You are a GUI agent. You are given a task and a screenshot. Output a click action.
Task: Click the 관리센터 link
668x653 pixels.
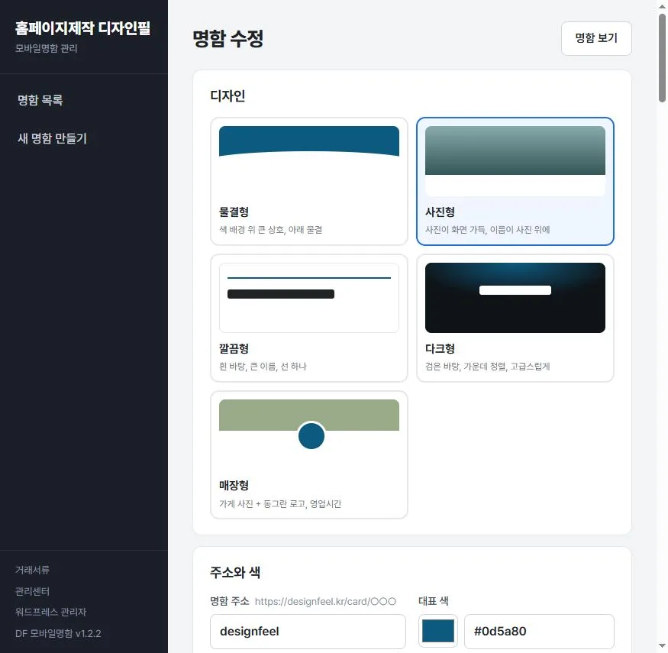[x=32, y=591]
